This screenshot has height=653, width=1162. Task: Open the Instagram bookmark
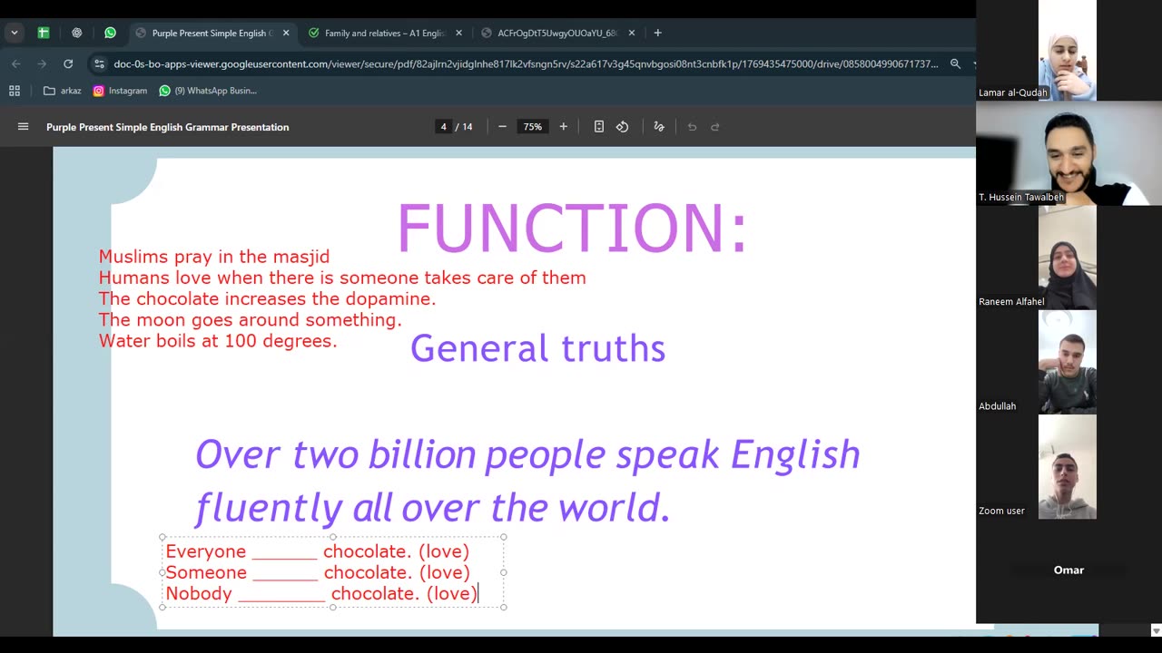click(120, 91)
